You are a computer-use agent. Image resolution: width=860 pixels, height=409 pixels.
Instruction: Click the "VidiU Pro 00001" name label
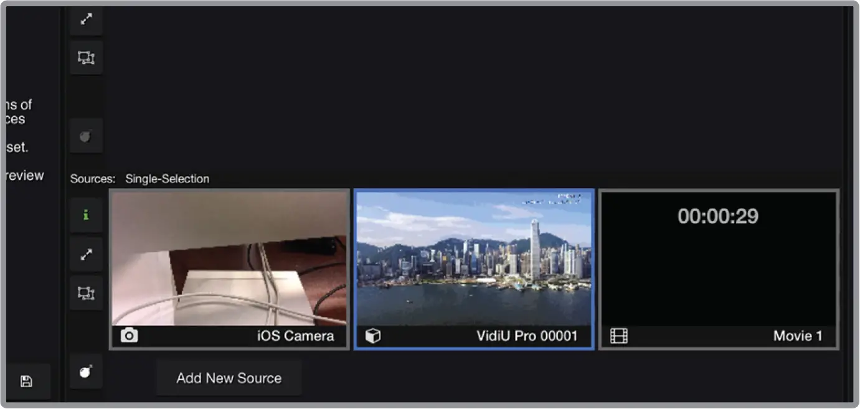pos(527,336)
